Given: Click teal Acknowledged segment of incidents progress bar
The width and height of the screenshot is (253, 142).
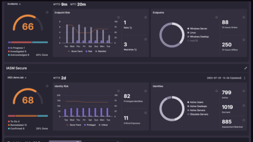Looking at the screenshot, I should pyautogui.click(x=40, y=42).
